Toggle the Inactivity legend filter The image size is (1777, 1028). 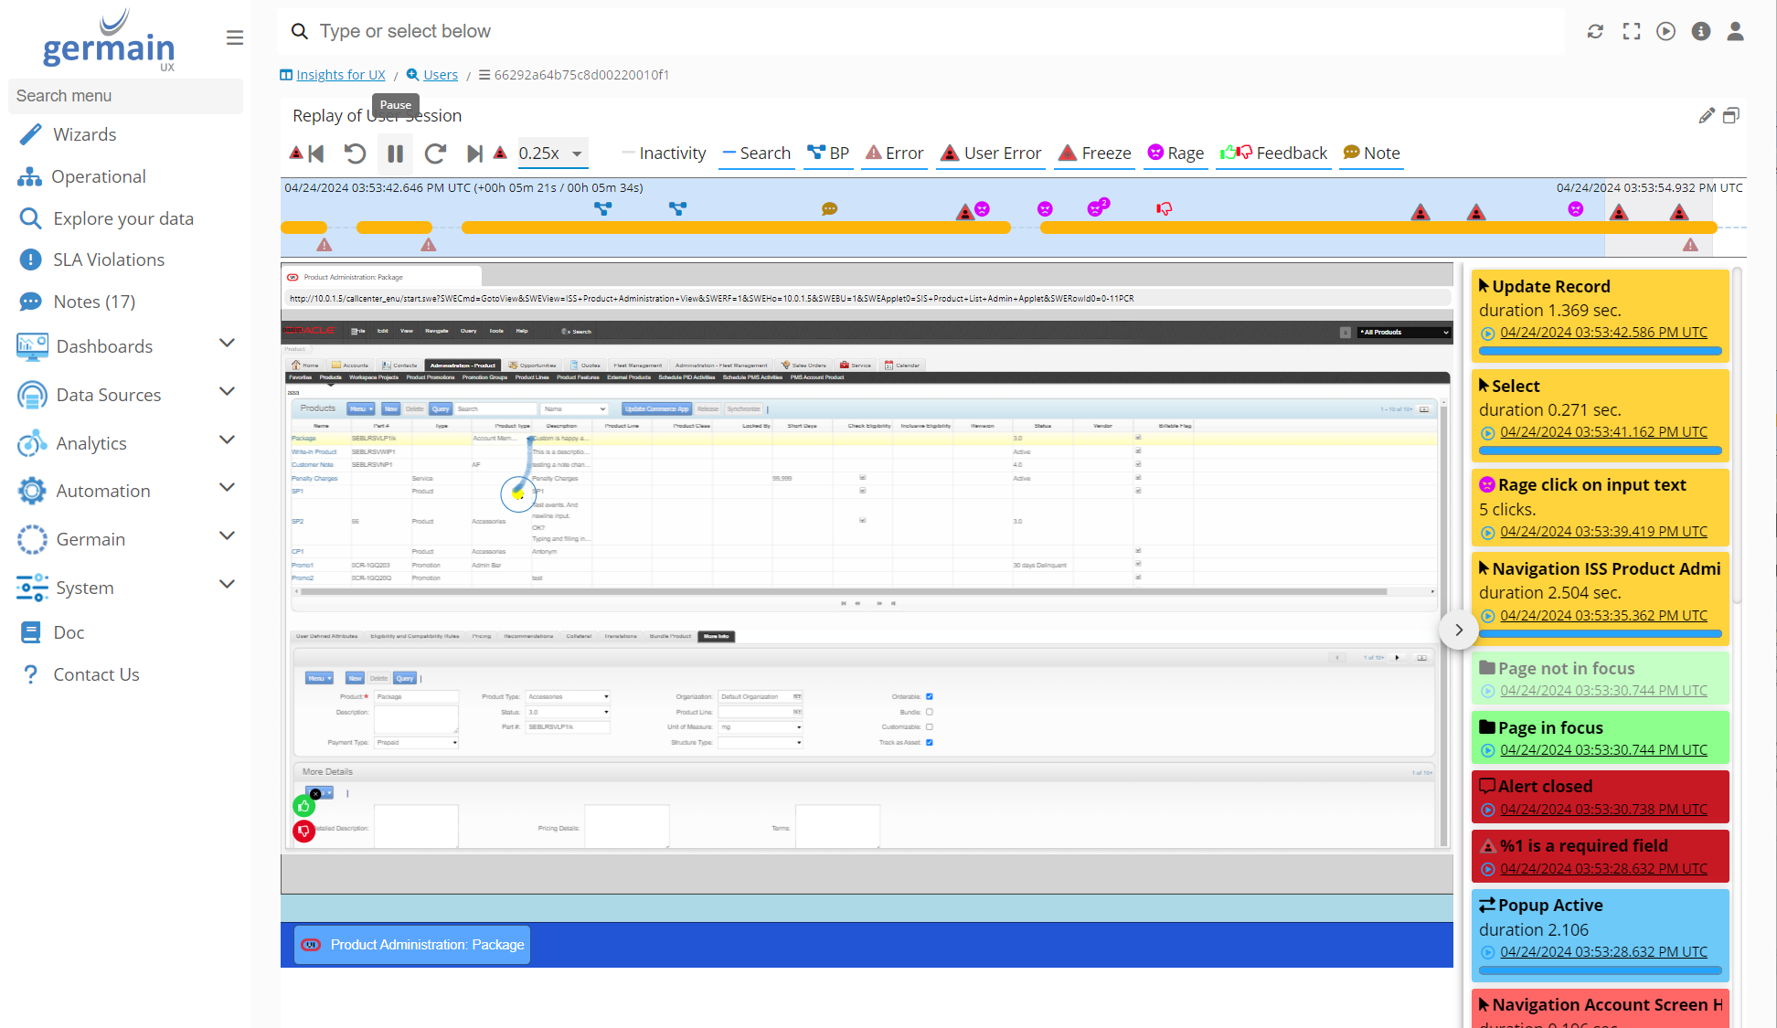pyautogui.click(x=664, y=154)
